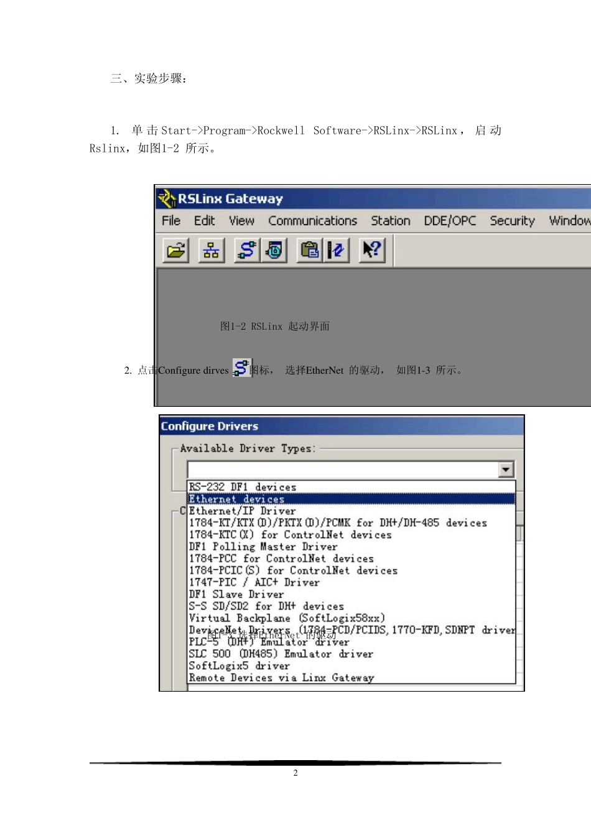Select DF1 Slave Driver entry
The height and width of the screenshot is (836, 591).
coord(351,594)
